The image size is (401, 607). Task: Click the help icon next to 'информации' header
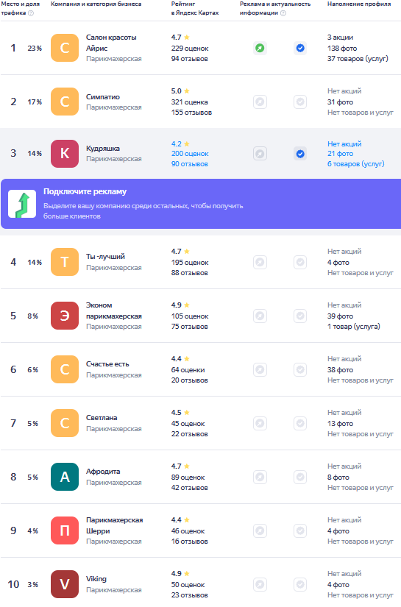[283, 13]
